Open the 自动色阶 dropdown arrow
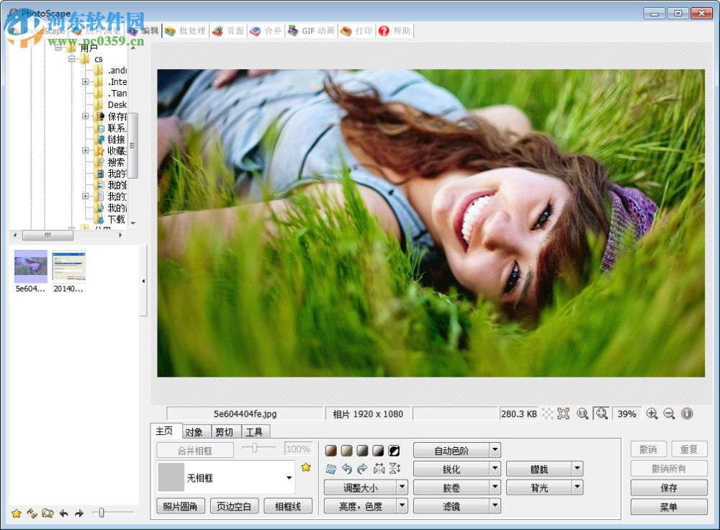 tap(494, 450)
